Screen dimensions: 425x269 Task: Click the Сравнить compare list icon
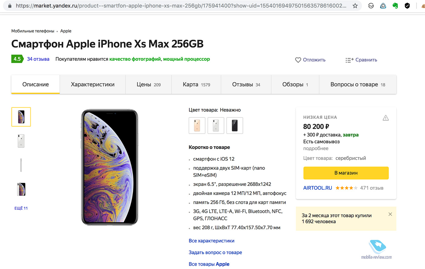[349, 60]
